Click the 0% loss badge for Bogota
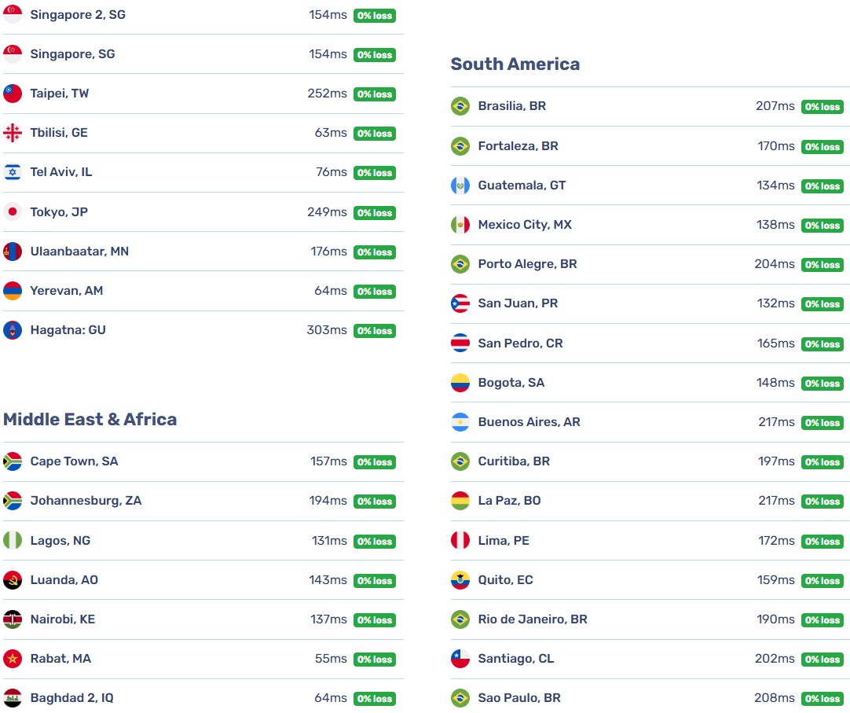The image size is (850, 713). [x=823, y=383]
